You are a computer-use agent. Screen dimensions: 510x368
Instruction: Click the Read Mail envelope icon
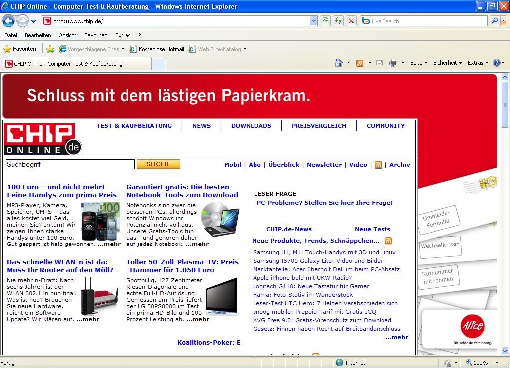point(380,63)
